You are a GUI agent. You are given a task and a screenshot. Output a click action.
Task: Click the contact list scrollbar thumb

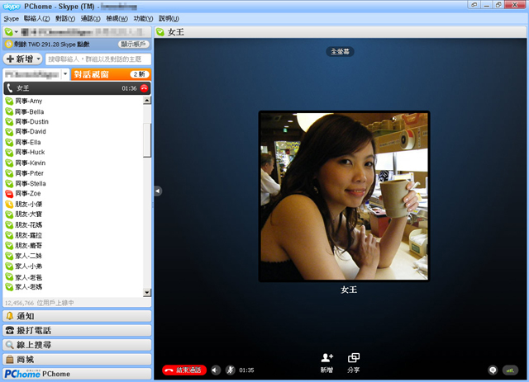pos(147,140)
